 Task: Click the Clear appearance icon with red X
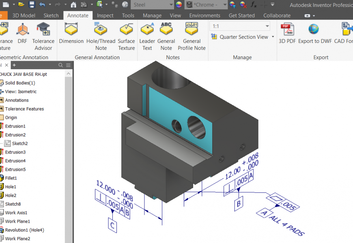pyautogui.click(x=243, y=4)
